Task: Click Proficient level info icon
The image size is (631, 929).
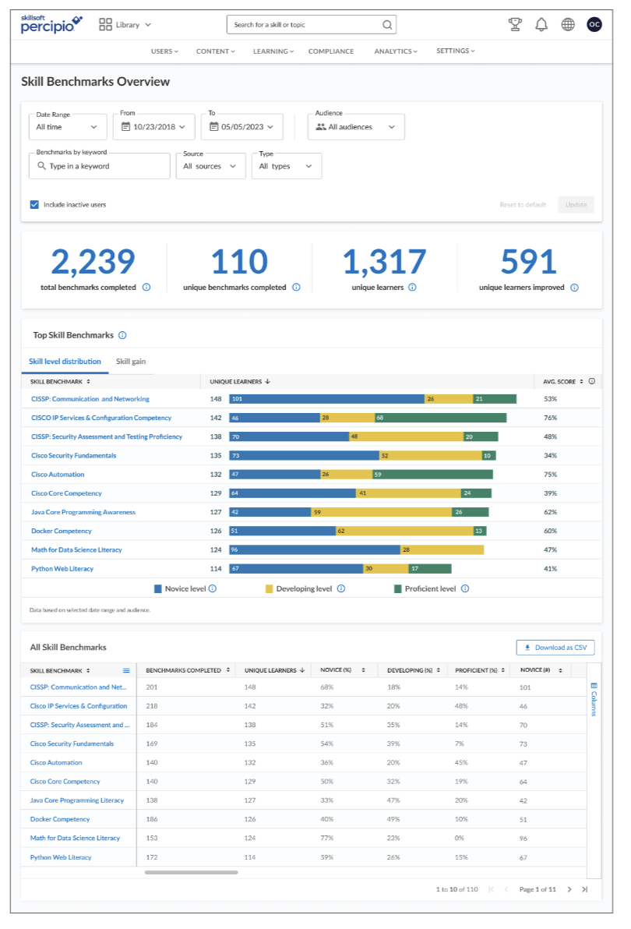Action: [465, 589]
